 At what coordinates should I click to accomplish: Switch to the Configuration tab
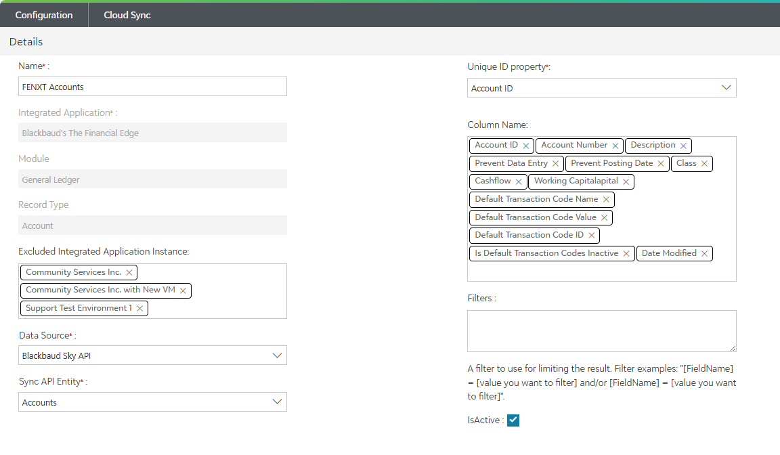[44, 15]
